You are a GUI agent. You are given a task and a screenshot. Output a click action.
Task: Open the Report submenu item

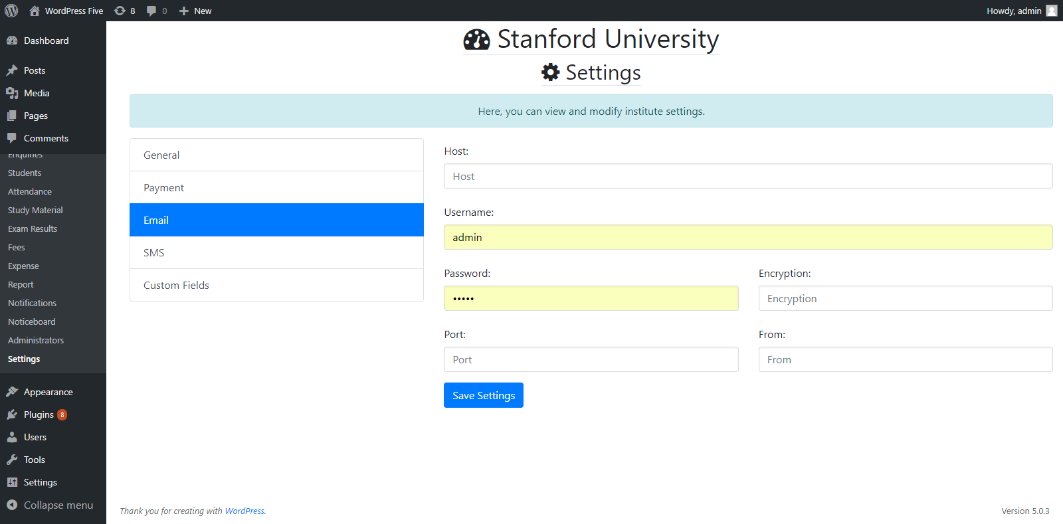pos(21,284)
